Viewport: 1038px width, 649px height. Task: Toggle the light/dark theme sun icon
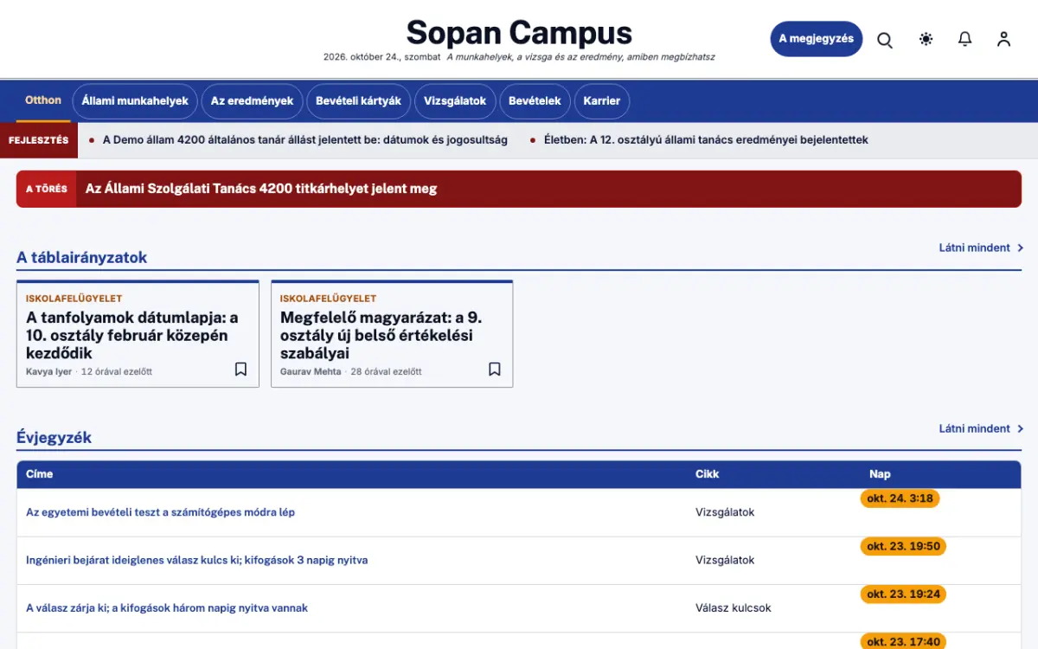tap(926, 39)
